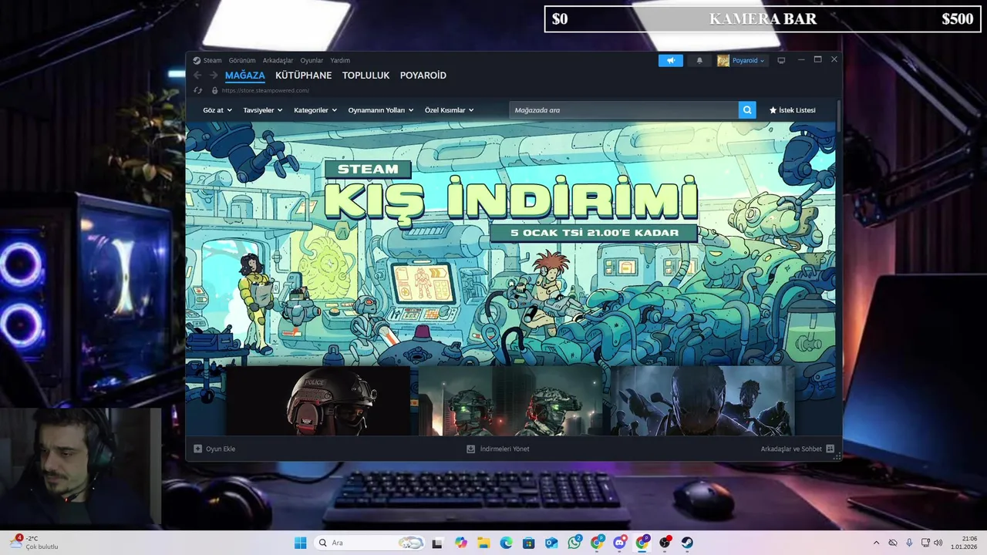Open the weather widget showing -2°C

[x=35, y=543]
